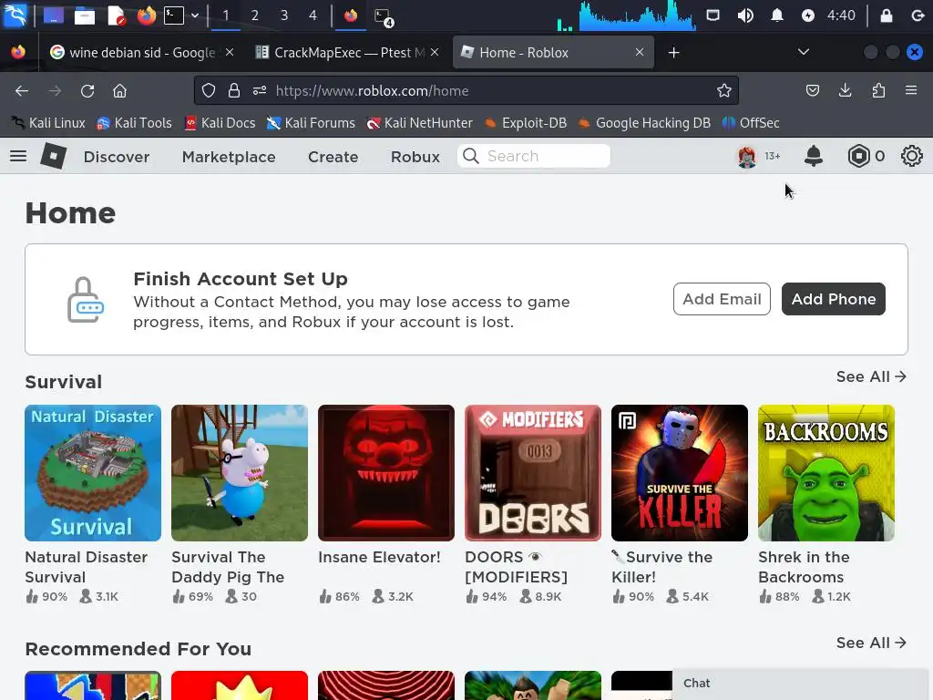Open Survive the Killer! thumbnail
Screen dimensions: 933x700
pos(680,473)
